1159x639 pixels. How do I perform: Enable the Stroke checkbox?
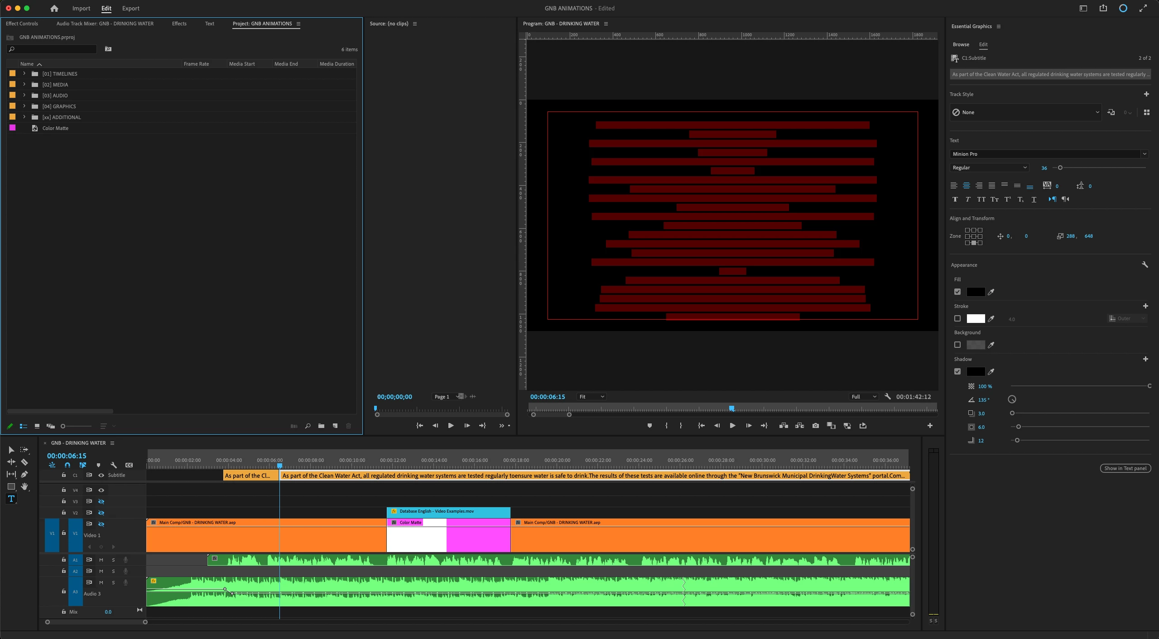coord(957,318)
